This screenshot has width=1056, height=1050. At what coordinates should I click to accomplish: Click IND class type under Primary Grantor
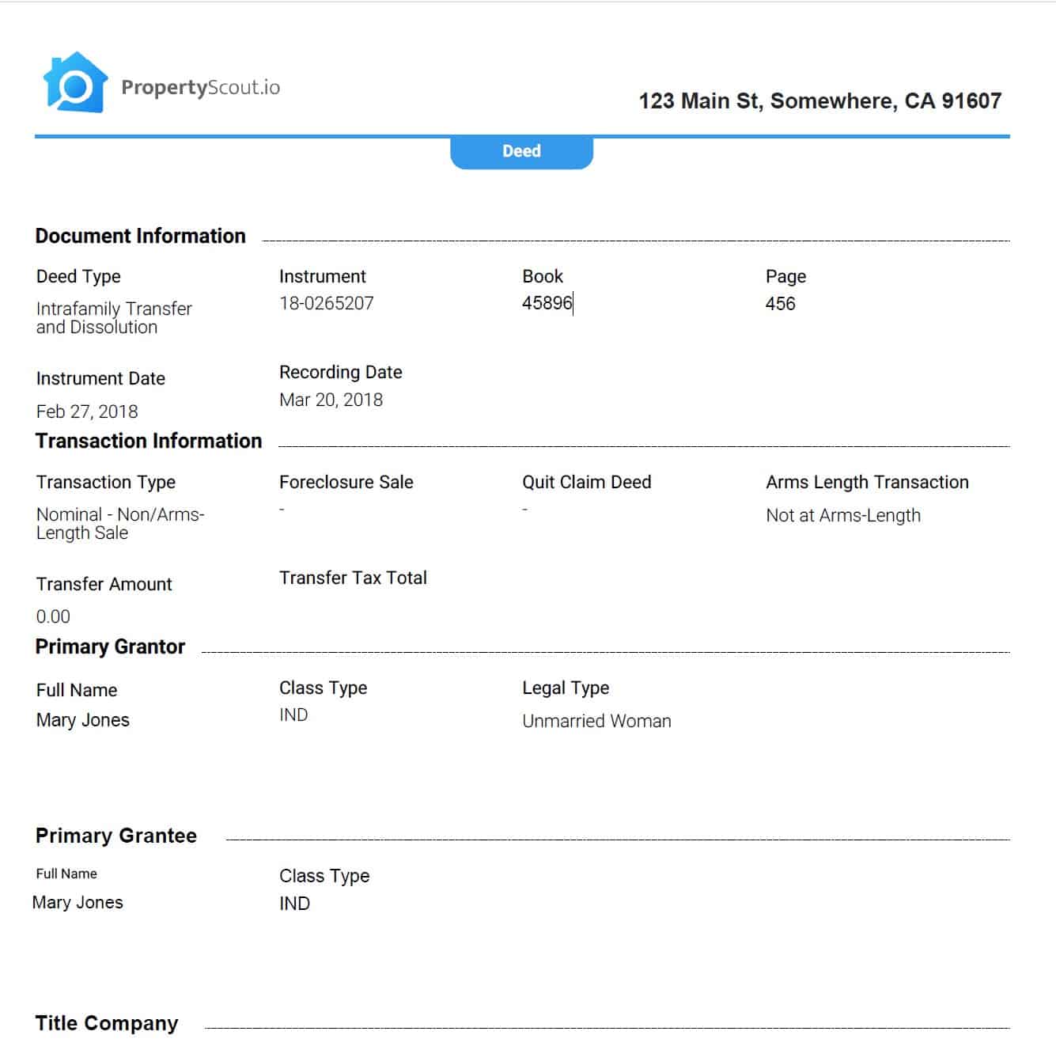click(293, 715)
